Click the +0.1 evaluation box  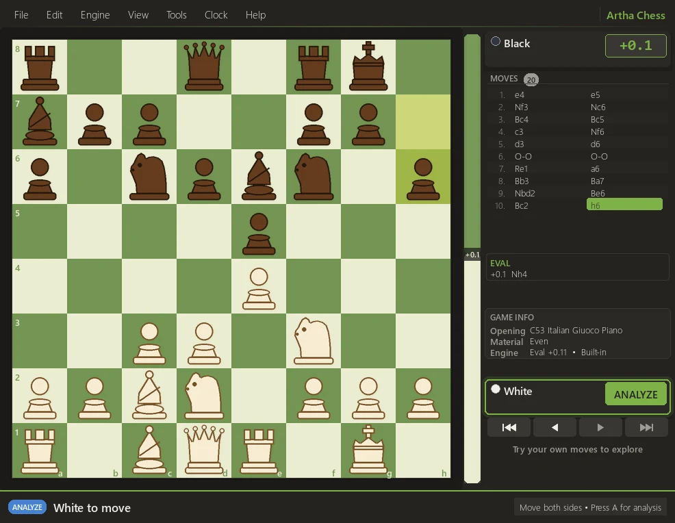[636, 46]
